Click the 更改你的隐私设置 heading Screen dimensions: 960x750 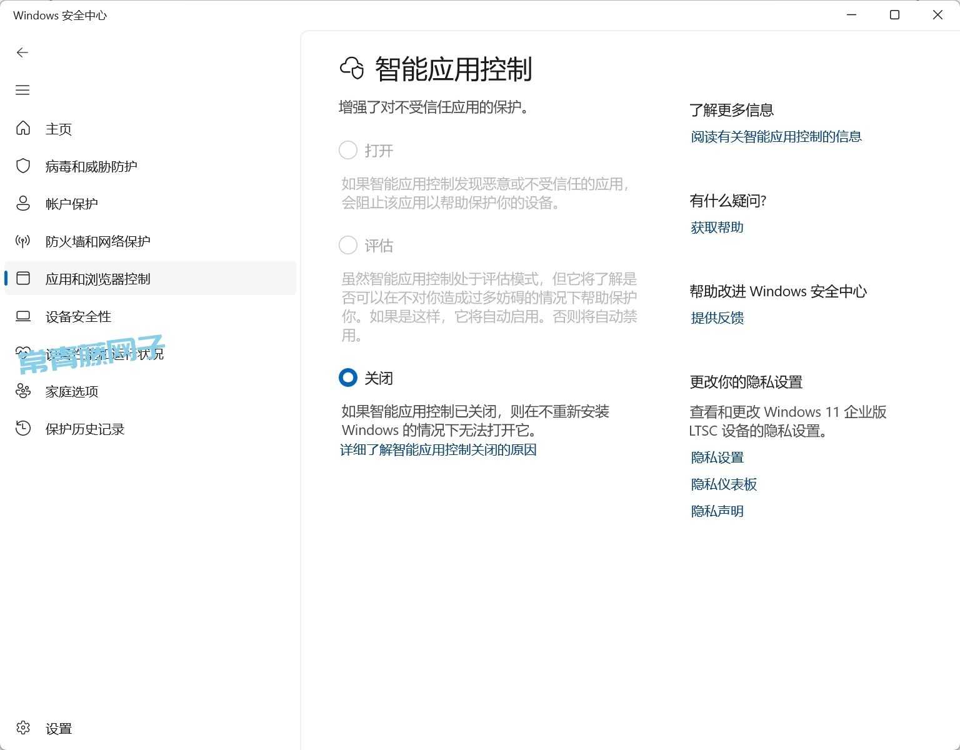click(746, 382)
